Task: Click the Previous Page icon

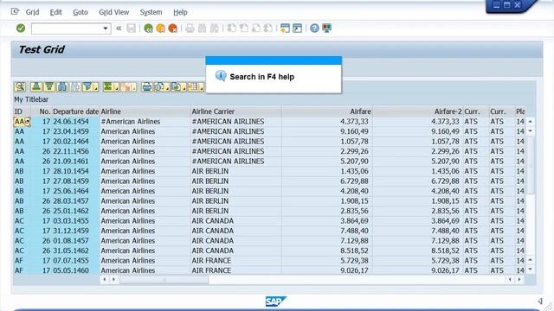Action: click(x=244, y=29)
